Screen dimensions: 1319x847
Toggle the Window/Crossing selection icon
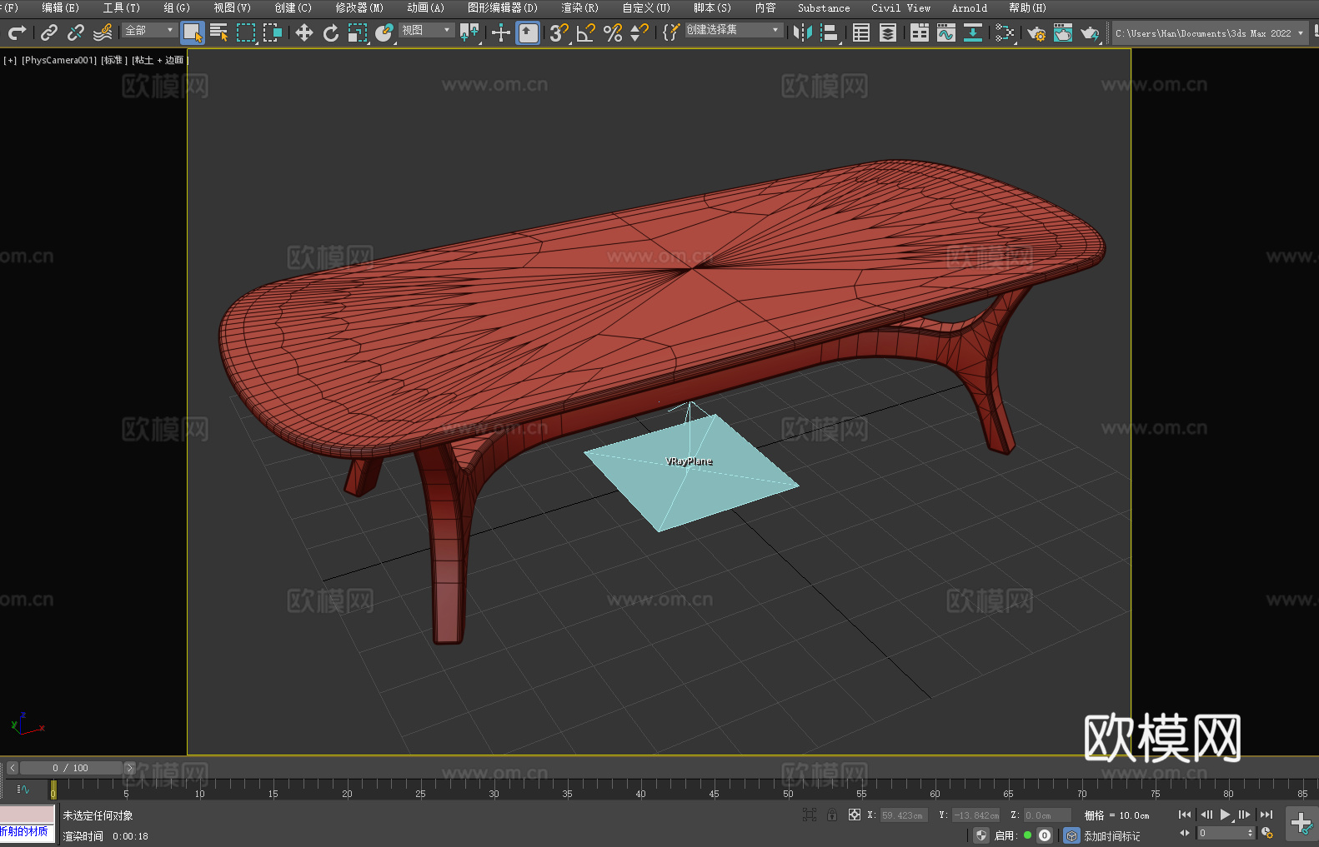(x=273, y=32)
